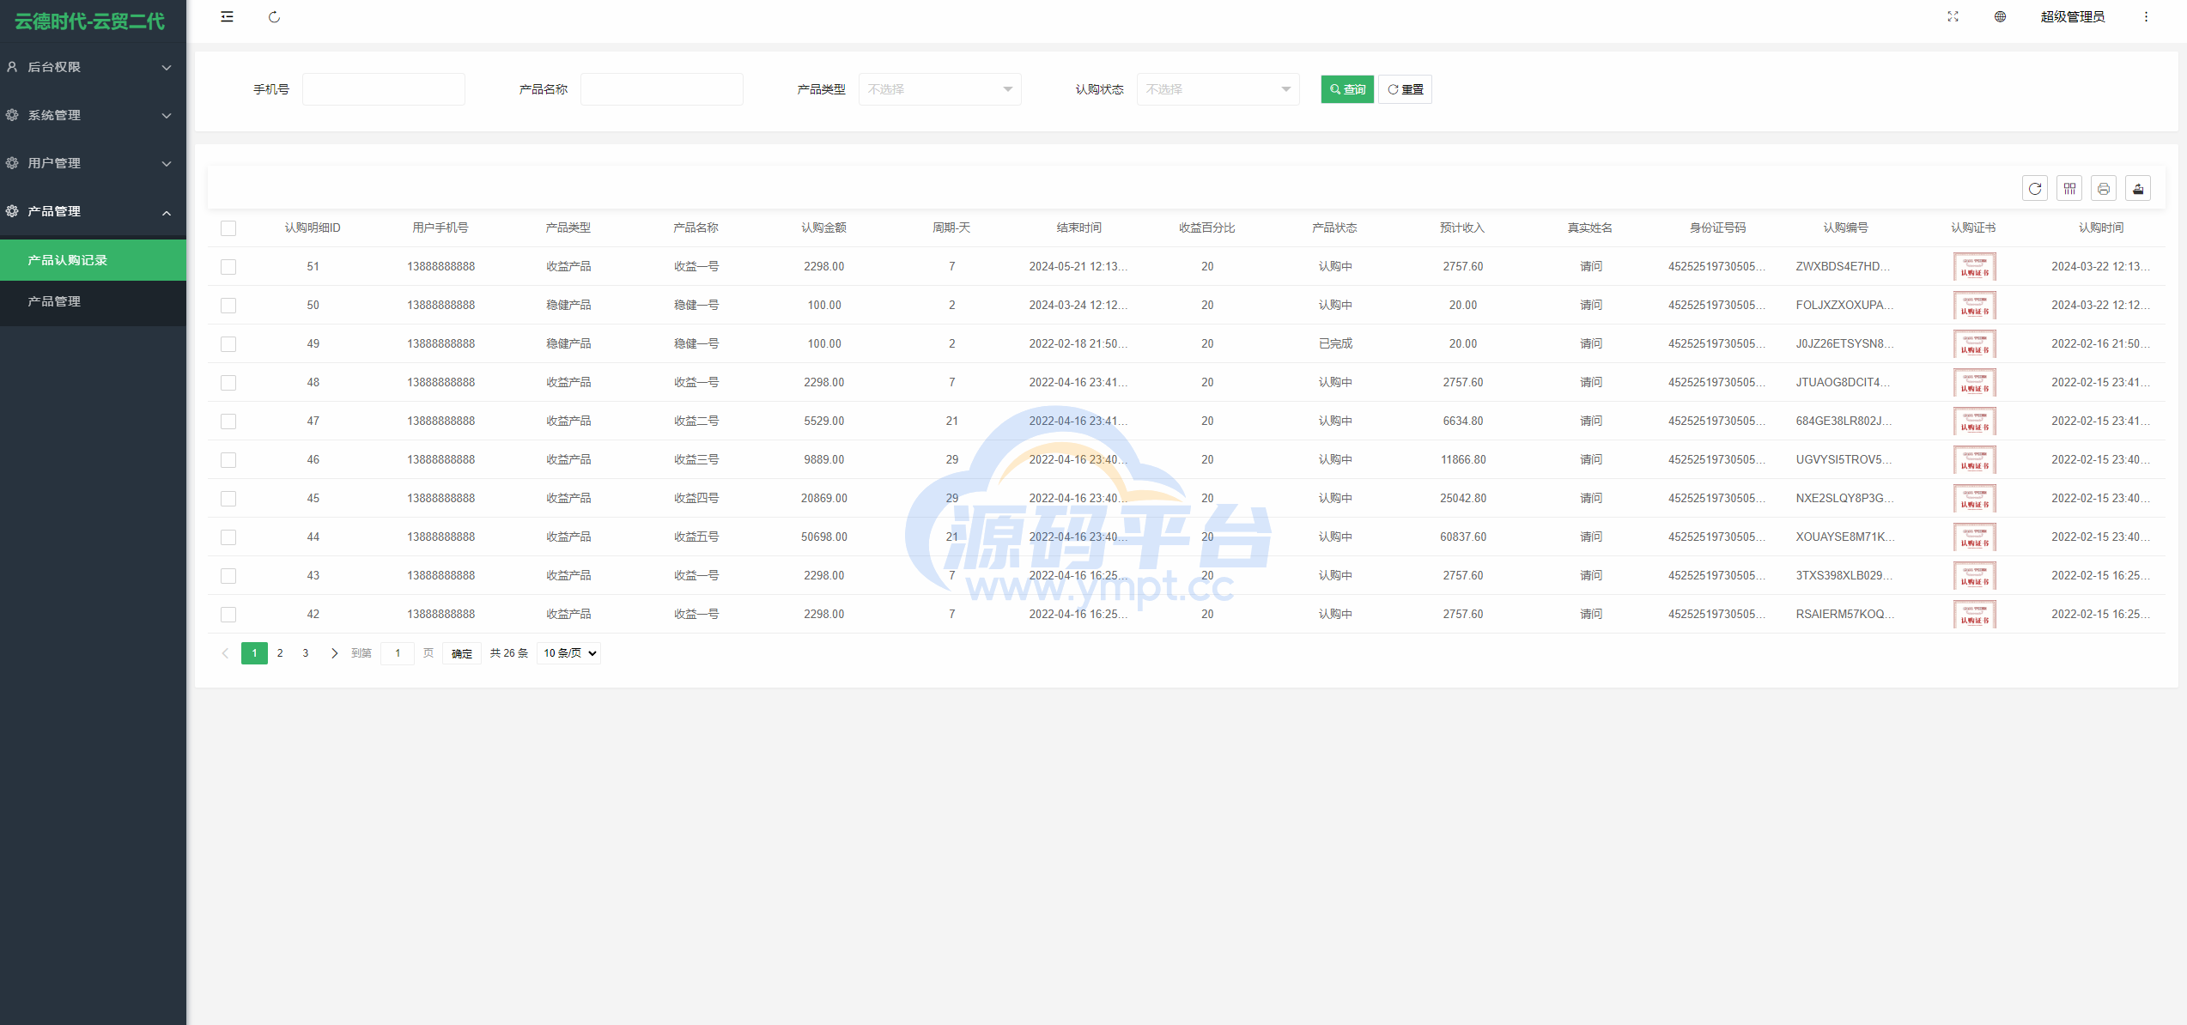Focus the 产品名称 input field
Screen dimensions: 2187x1025
tap(661, 89)
